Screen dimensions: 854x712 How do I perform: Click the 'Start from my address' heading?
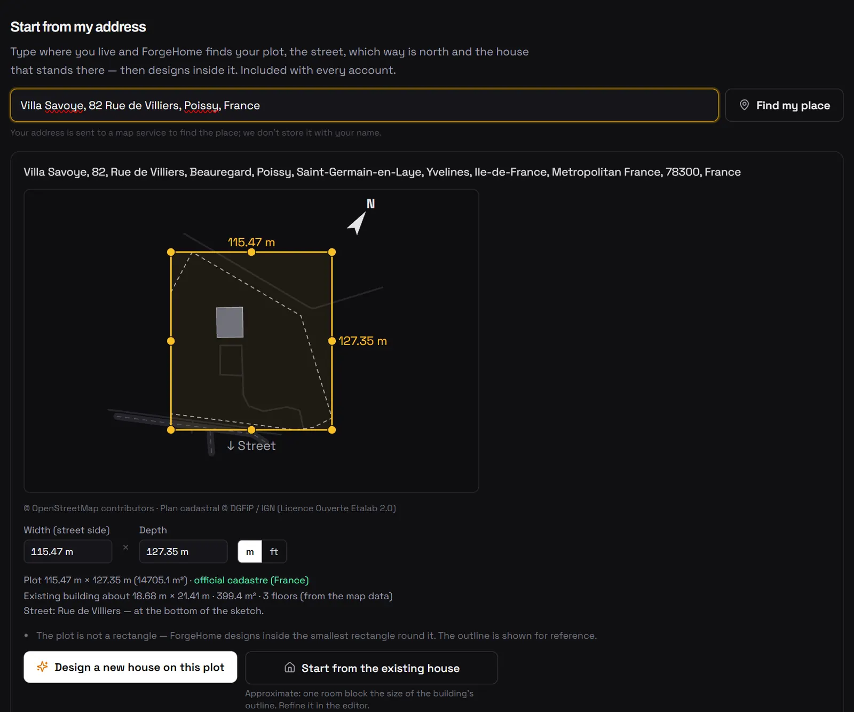pyautogui.click(x=78, y=27)
